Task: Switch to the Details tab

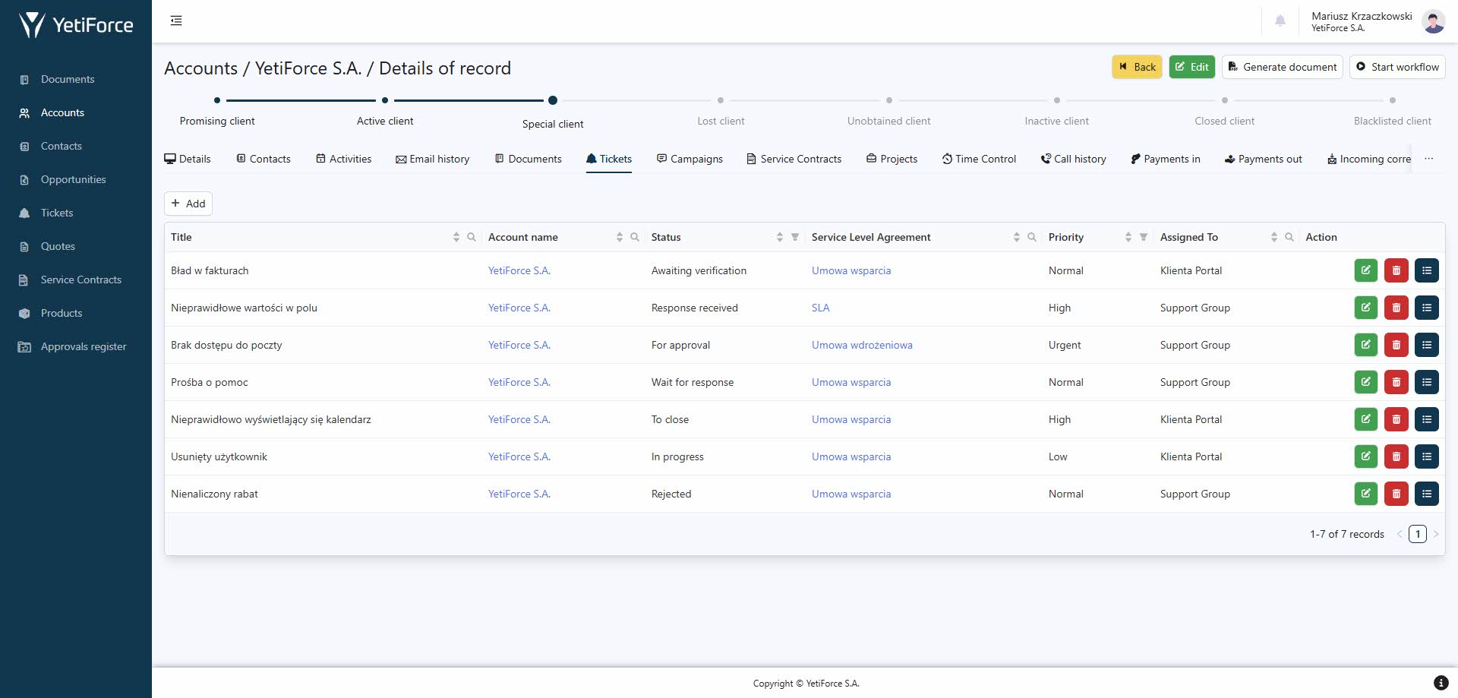Action: click(x=188, y=159)
